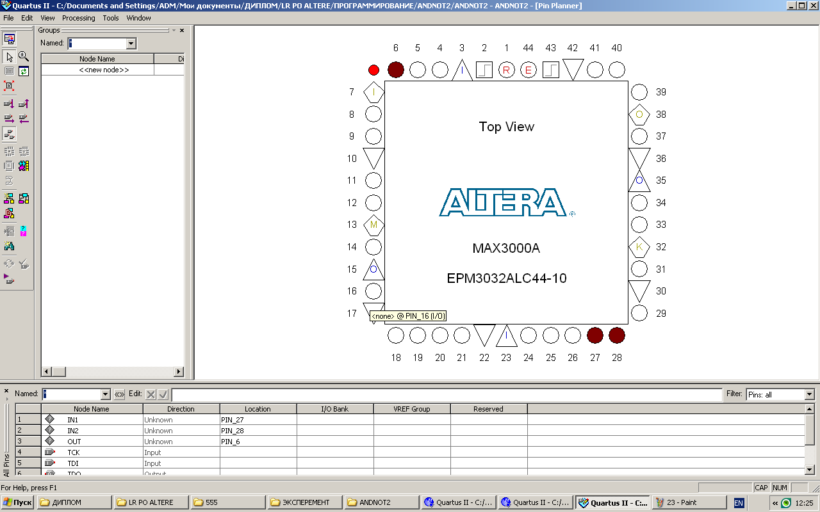Select the IN2 node name cell
820x512 pixels.
[92, 431]
